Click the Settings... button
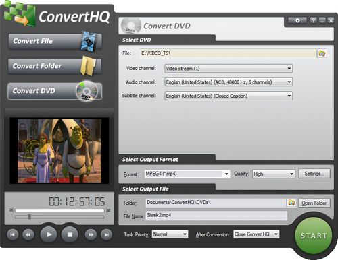The image size is (338, 260). click(314, 174)
